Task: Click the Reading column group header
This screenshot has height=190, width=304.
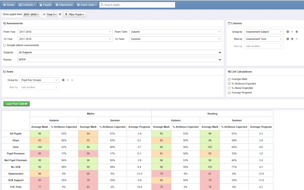Action: click(212, 114)
